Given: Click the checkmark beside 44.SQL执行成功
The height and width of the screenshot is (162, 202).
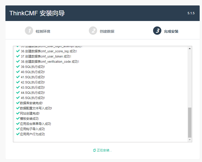Looking at the screenshot, I should [18, 93].
